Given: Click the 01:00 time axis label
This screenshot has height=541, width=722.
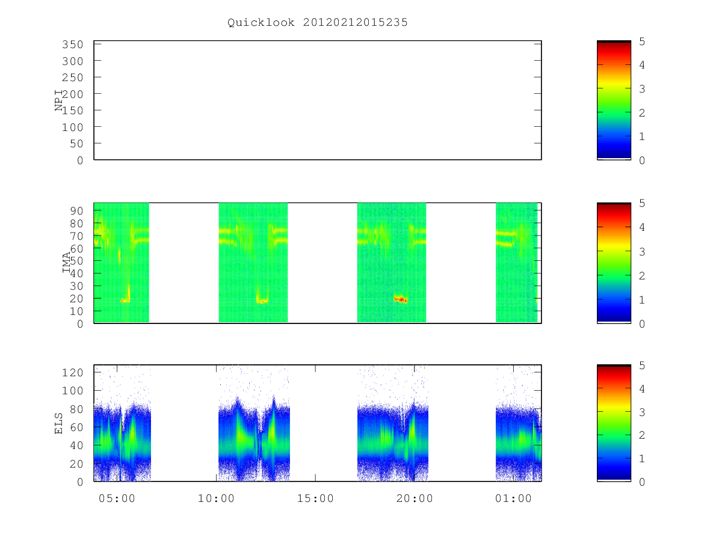Looking at the screenshot, I should [514, 498].
